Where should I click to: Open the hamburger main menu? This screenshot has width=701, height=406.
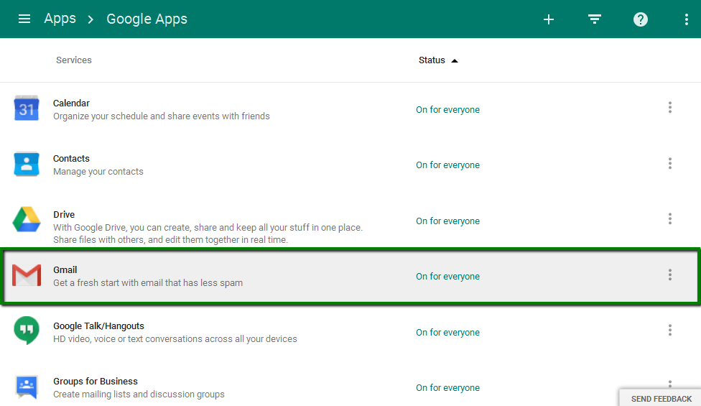tap(24, 19)
